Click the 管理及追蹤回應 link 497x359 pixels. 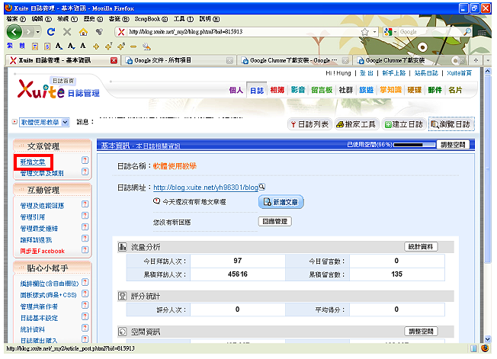[x=42, y=206]
